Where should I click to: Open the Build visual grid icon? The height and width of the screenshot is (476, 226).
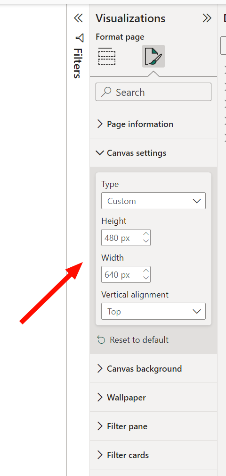click(x=107, y=56)
